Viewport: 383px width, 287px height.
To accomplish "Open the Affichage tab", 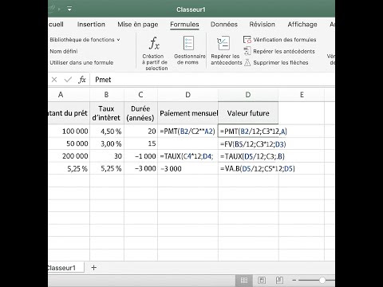I will [x=302, y=25].
